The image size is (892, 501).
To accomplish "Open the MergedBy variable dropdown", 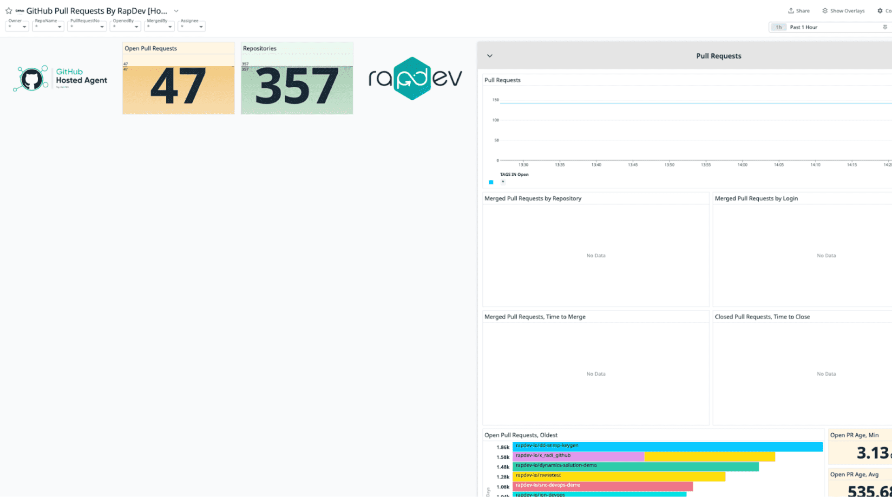I will pos(159,26).
